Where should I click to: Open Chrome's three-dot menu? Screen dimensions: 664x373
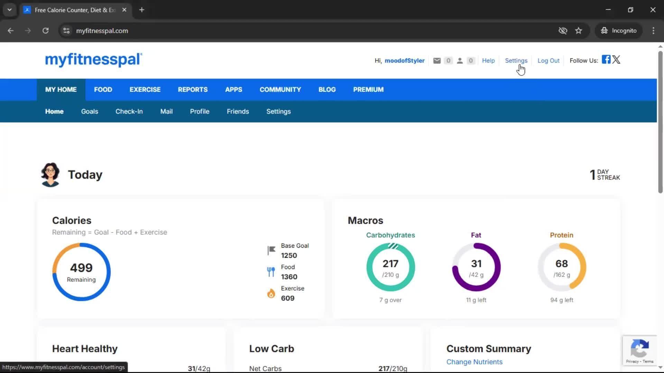[653, 31]
